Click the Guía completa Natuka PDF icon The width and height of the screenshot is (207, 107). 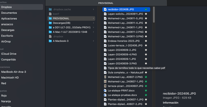click(x=105, y=72)
